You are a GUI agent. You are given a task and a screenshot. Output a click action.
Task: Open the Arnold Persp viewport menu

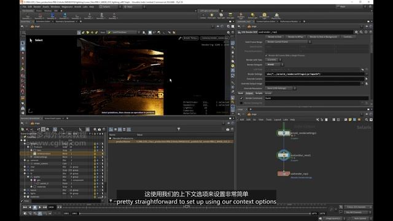(x=190, y=38)
